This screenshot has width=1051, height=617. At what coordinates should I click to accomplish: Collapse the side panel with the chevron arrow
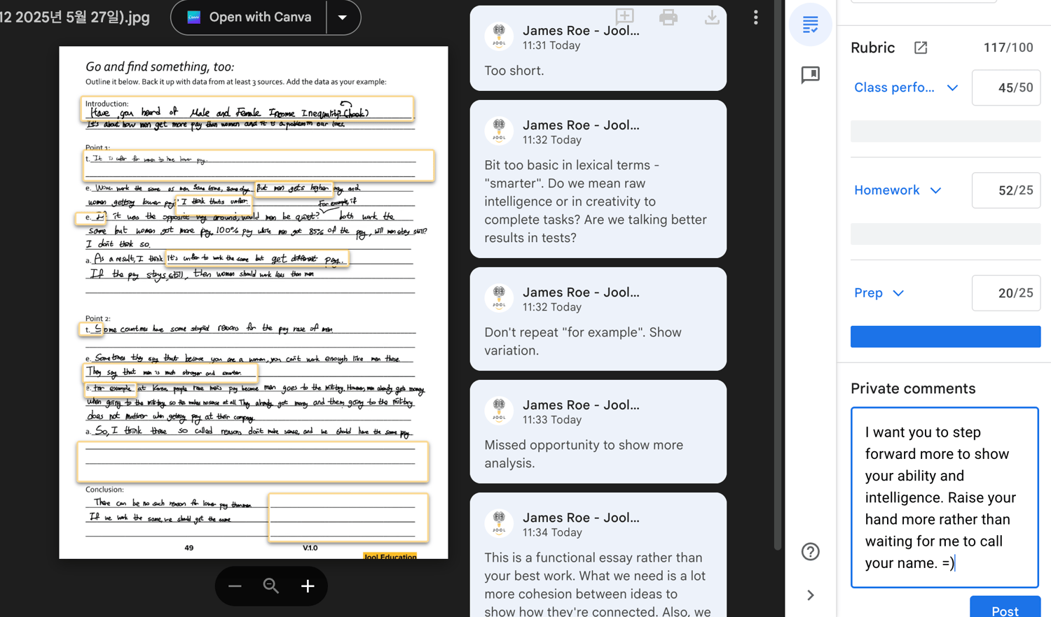pyautogui.click(x=811, y=595)
